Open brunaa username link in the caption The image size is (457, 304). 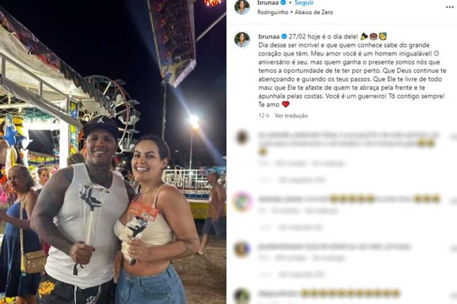tap(268, 37)
